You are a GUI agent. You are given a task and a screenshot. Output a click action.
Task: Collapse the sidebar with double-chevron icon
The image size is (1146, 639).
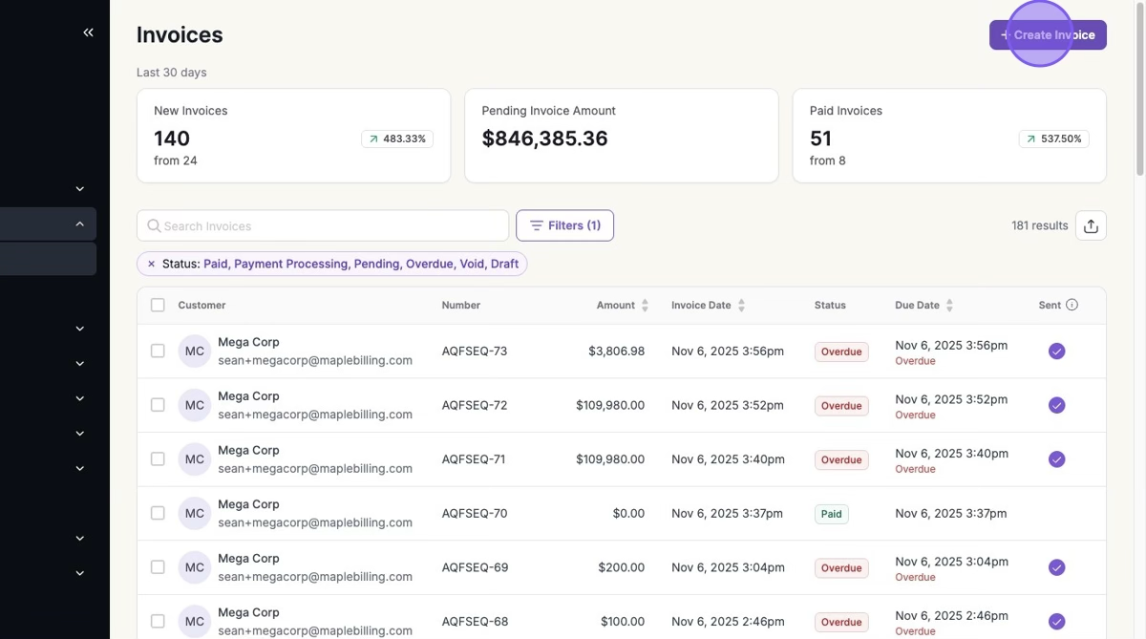click(x=88, y=32)
